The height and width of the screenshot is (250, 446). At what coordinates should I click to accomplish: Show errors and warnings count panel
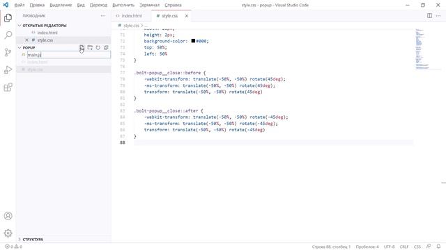pyautogui.click(x=13, y=247)
